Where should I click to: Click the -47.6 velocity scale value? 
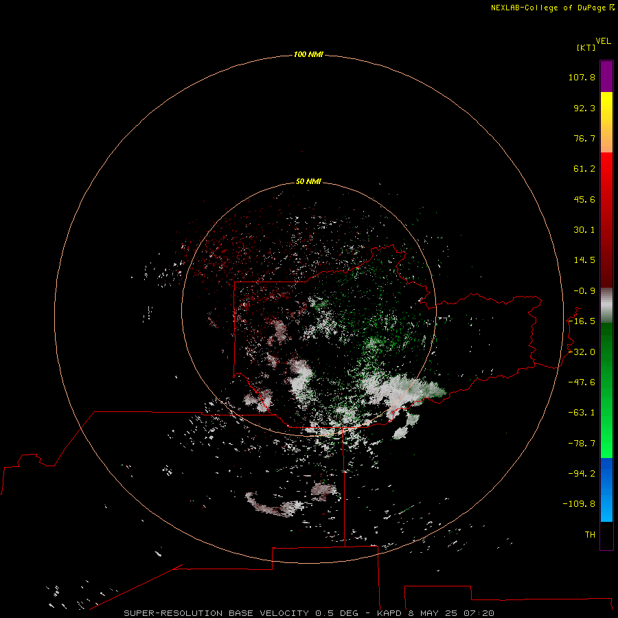point(582,382)
